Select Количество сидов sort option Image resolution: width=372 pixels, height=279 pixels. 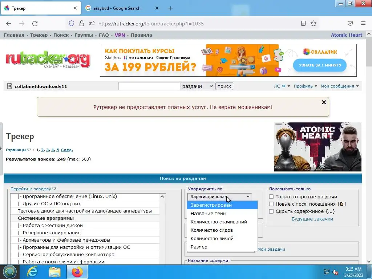click(222, 230)
